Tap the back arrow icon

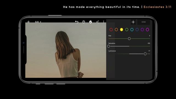coord(29,22)
